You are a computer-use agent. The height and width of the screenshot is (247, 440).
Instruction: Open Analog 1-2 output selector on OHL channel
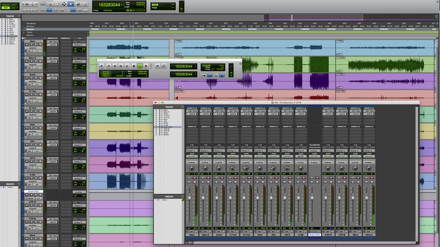(x=274, y=151)
